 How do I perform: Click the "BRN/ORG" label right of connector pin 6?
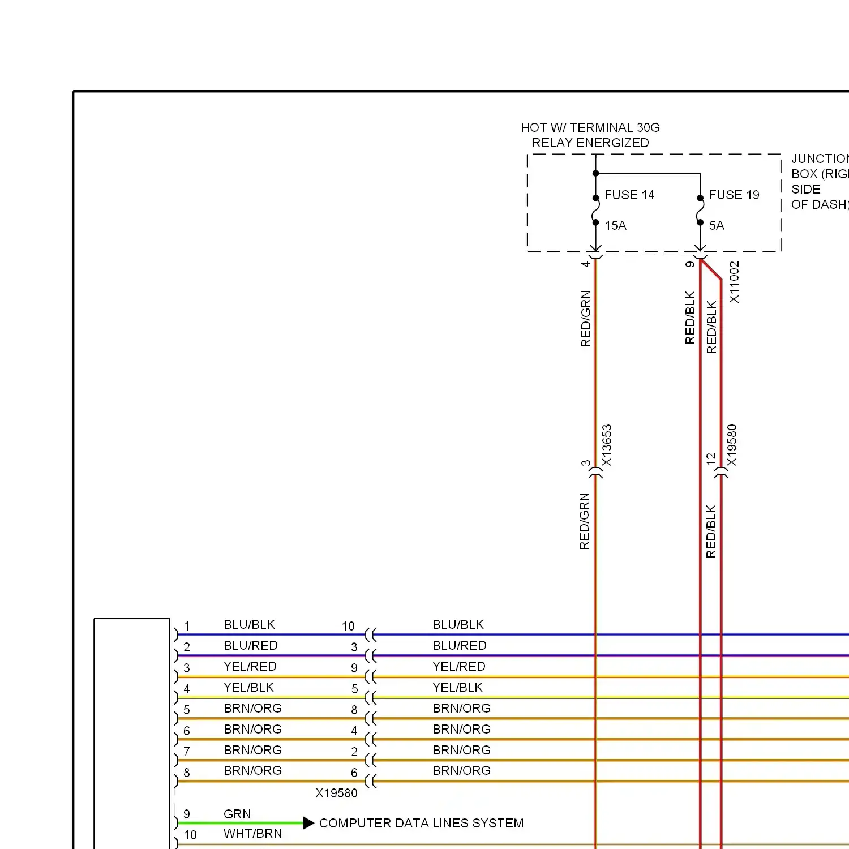tap(461, 770)
